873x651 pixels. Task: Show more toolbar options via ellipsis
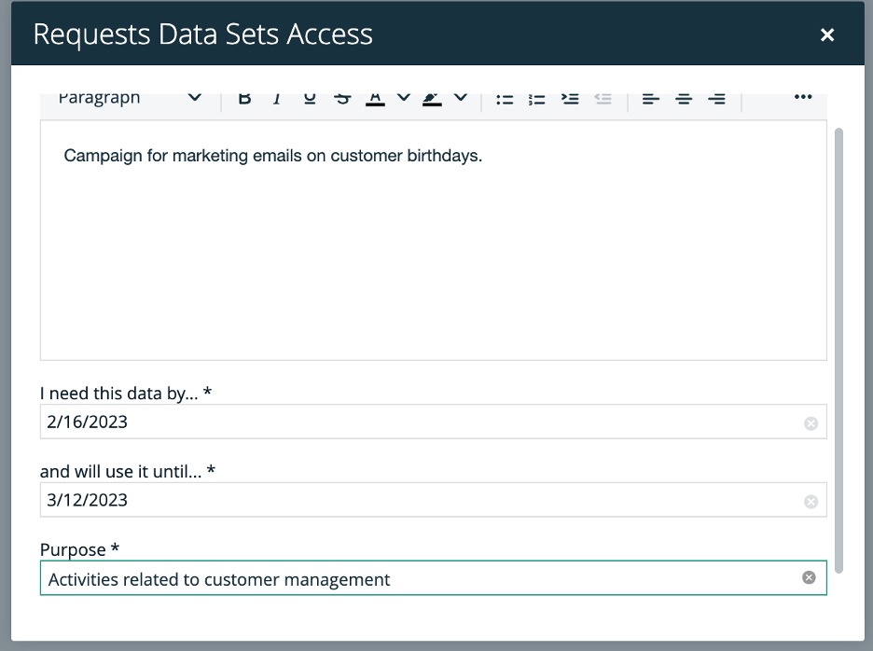tap(803, 98)
